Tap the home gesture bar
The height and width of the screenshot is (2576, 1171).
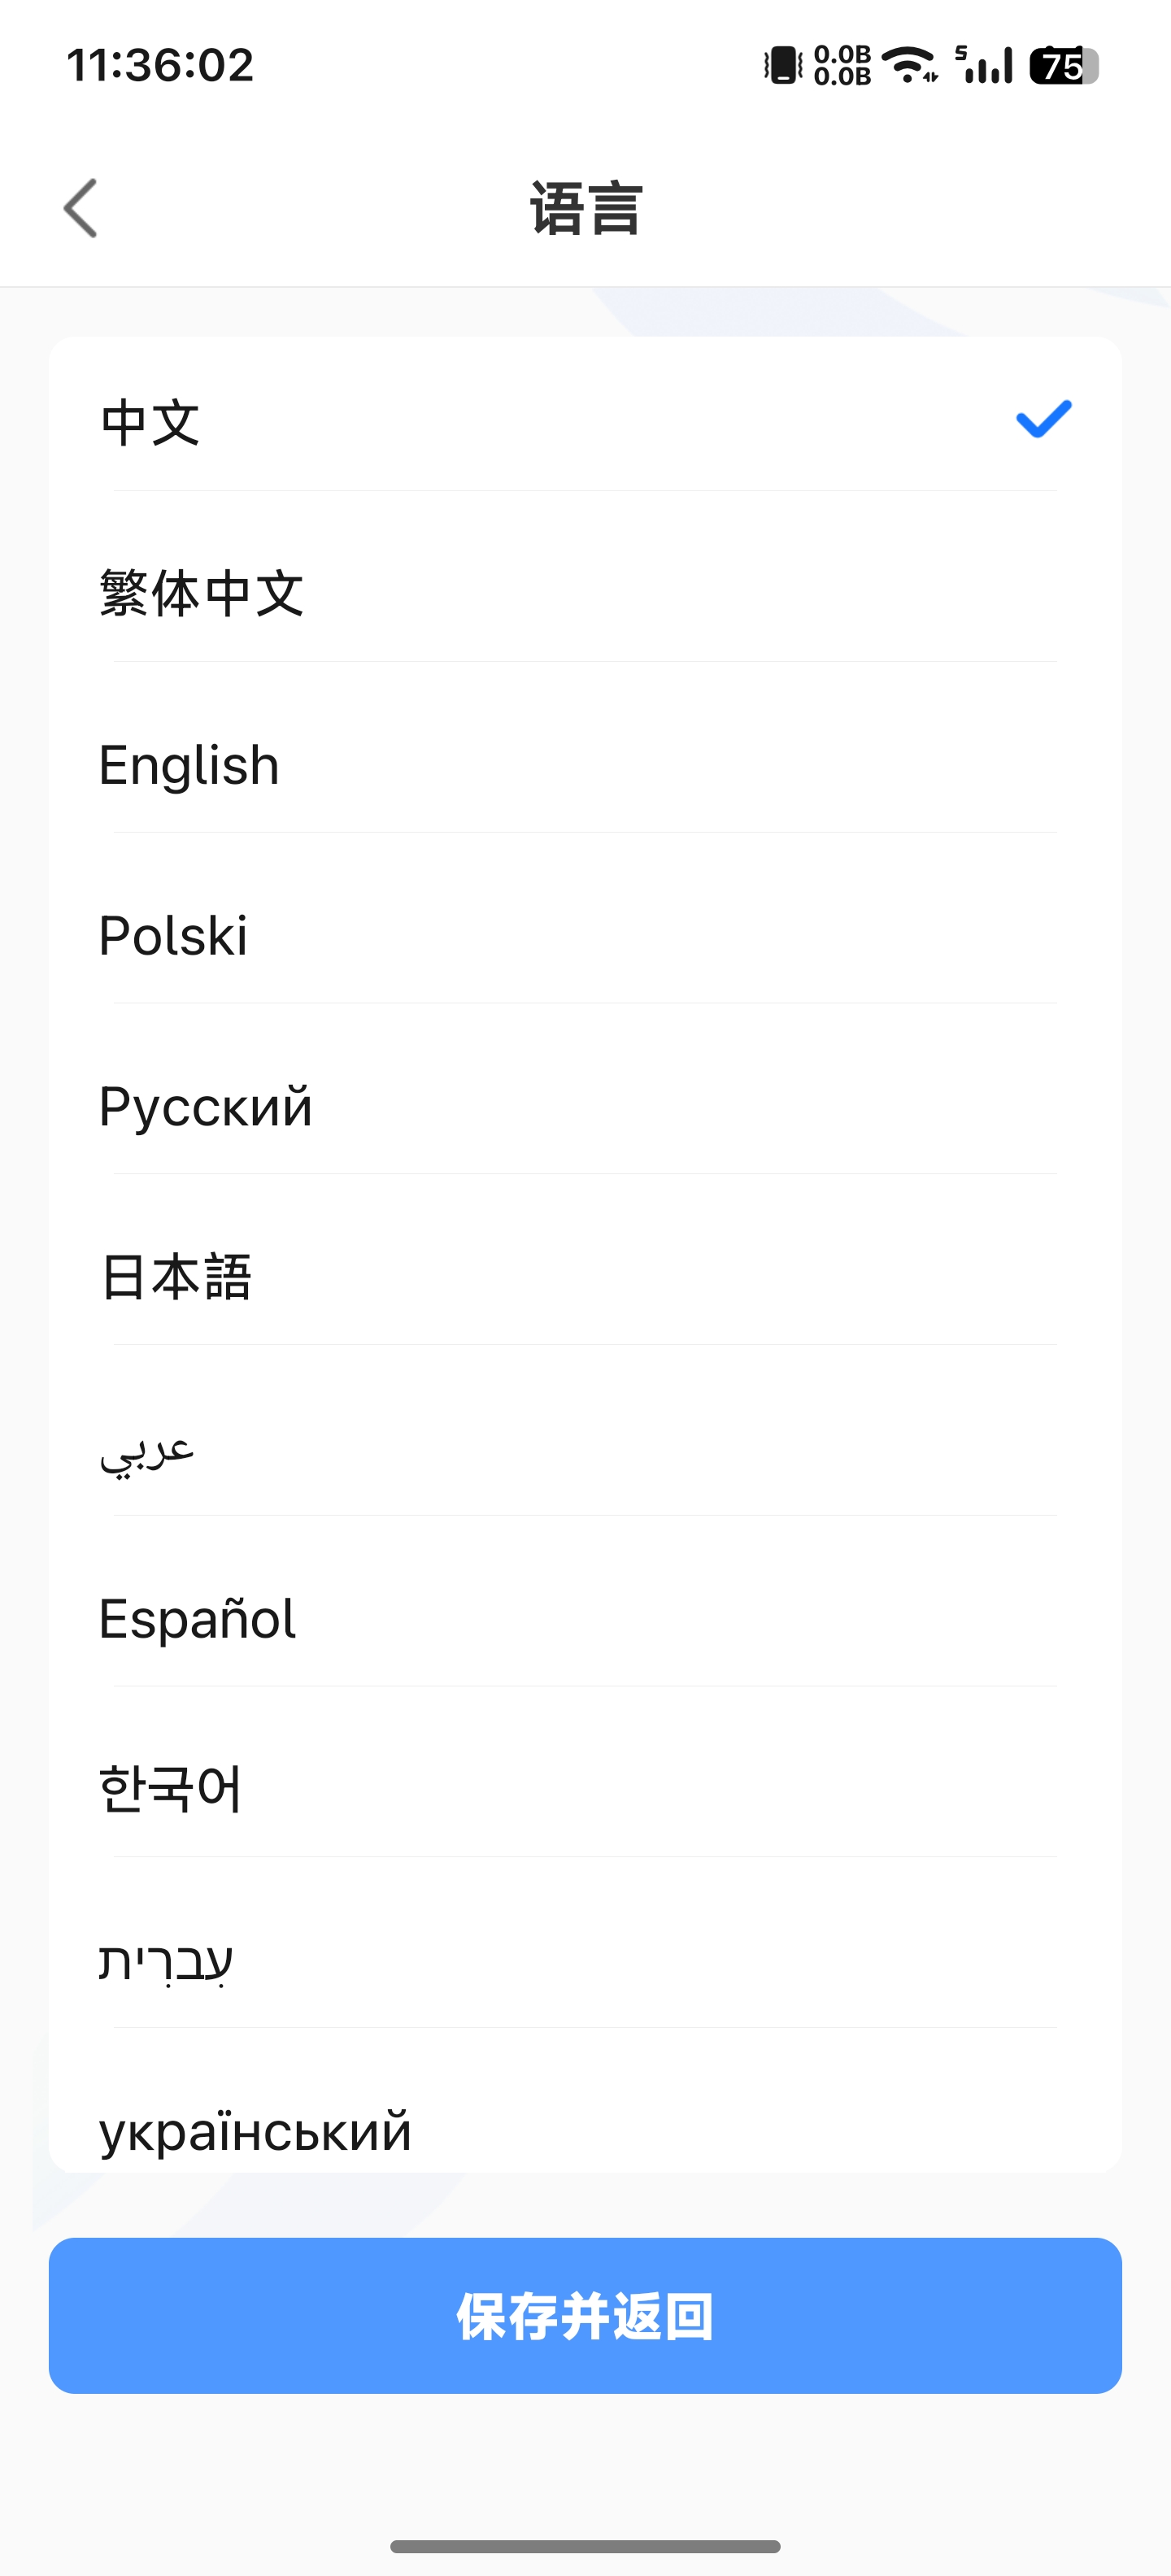585,2546
